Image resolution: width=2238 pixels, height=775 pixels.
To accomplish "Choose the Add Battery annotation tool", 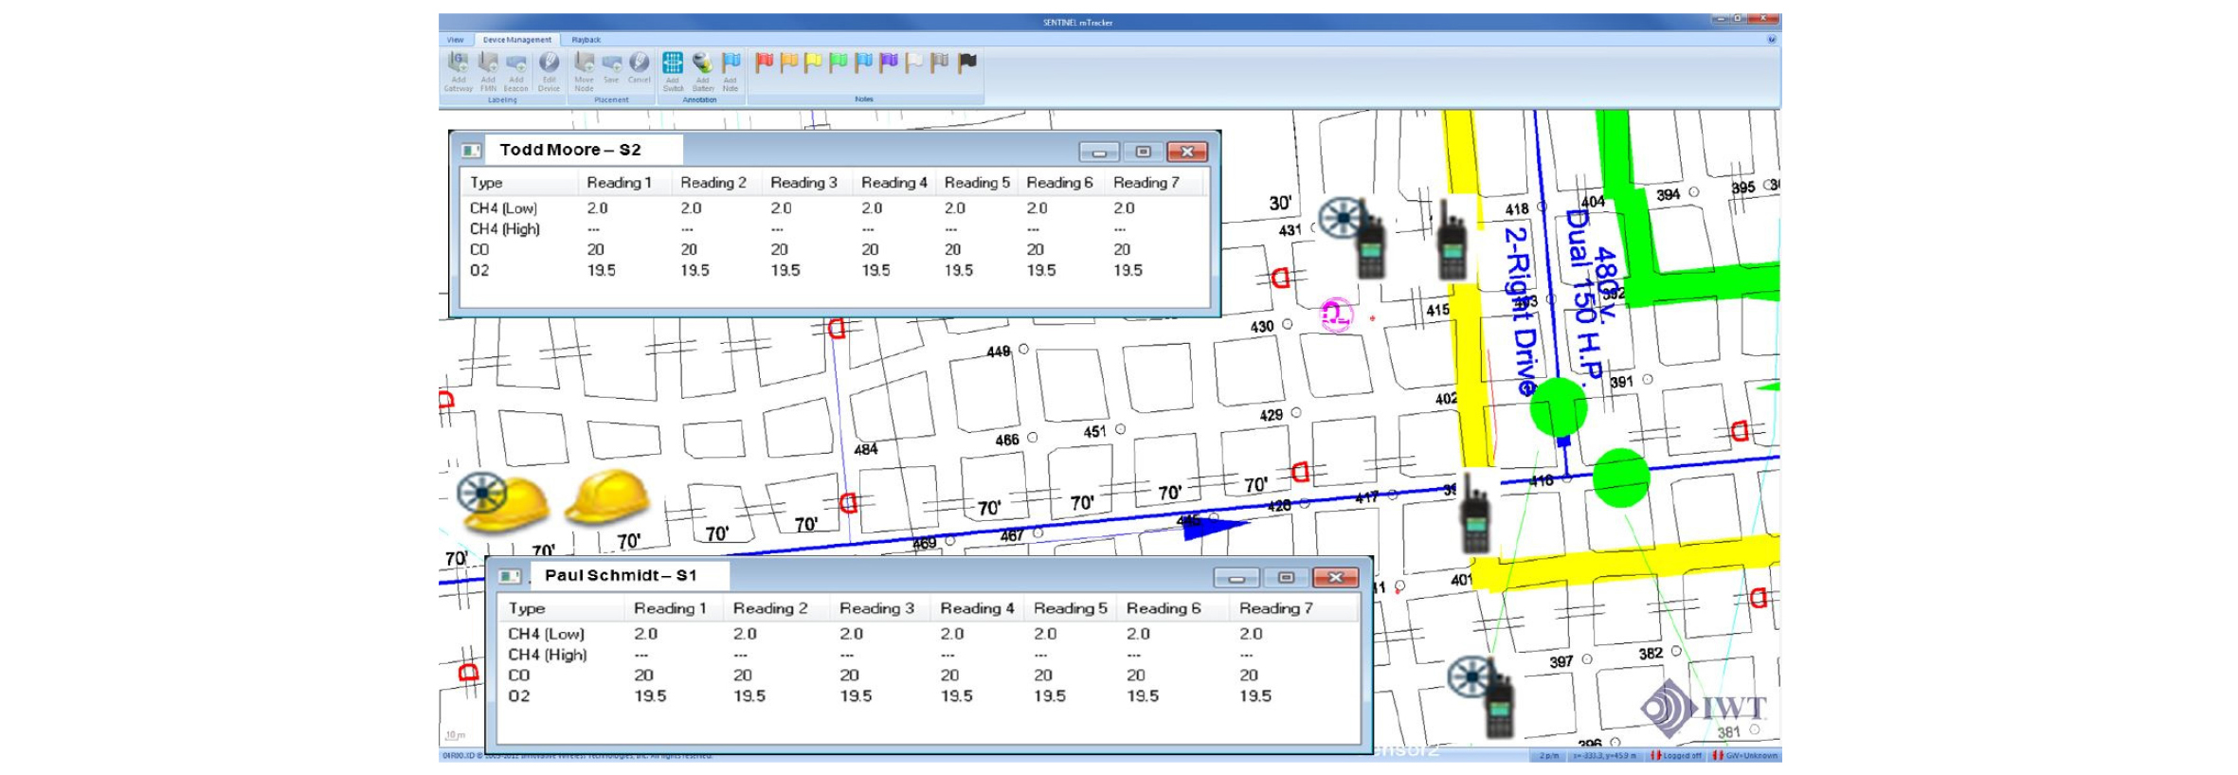I will (x=702, y=71).
